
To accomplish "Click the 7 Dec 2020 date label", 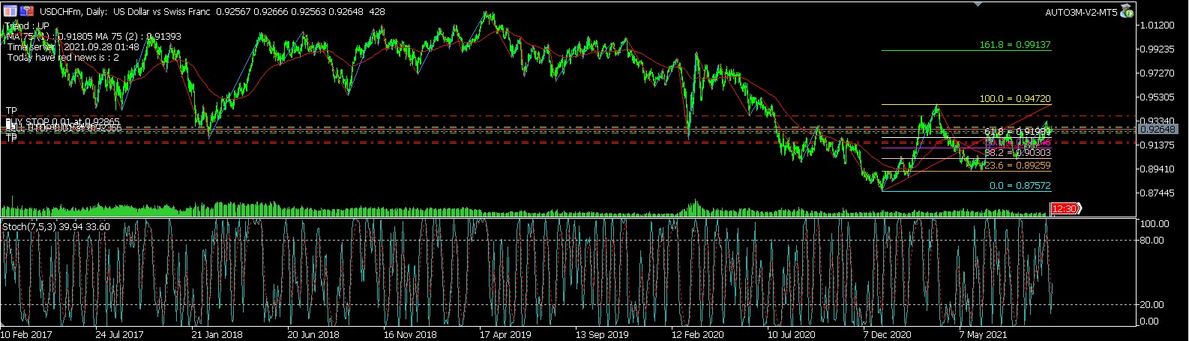I will coord(888,334).
